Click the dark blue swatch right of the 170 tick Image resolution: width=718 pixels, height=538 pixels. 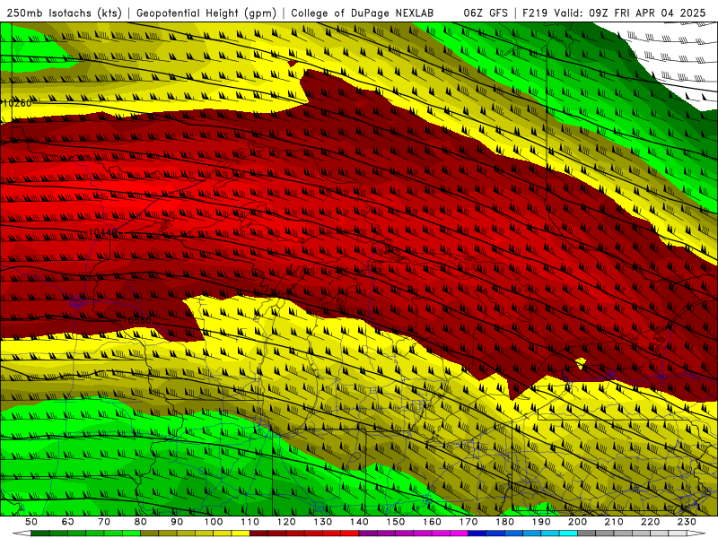coord(477,534)
